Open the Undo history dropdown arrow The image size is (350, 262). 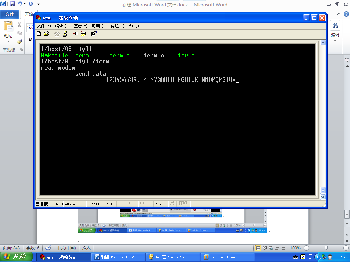[x=25, y=4]
